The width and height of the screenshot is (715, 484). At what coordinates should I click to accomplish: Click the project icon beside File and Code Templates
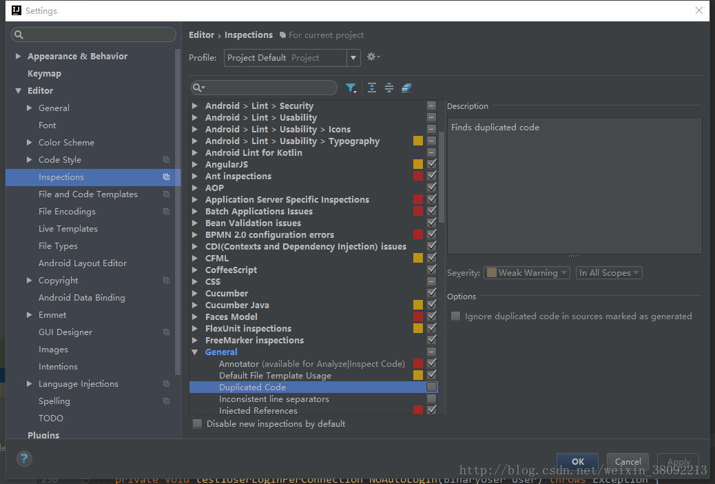167,194
